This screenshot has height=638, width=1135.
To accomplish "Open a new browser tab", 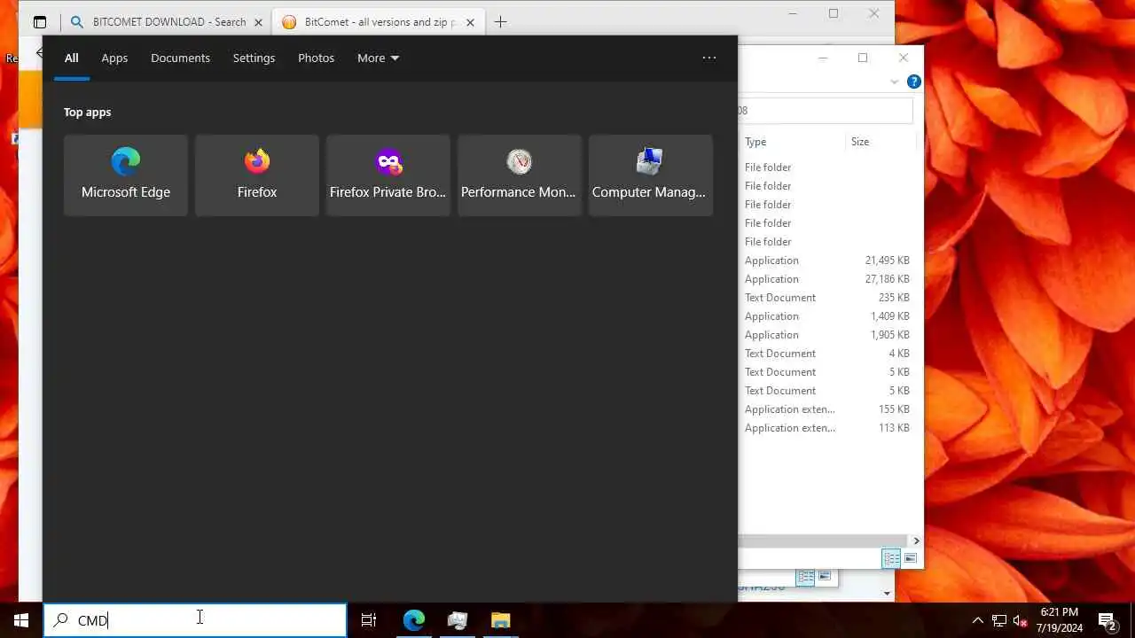I will click(500, 22).
